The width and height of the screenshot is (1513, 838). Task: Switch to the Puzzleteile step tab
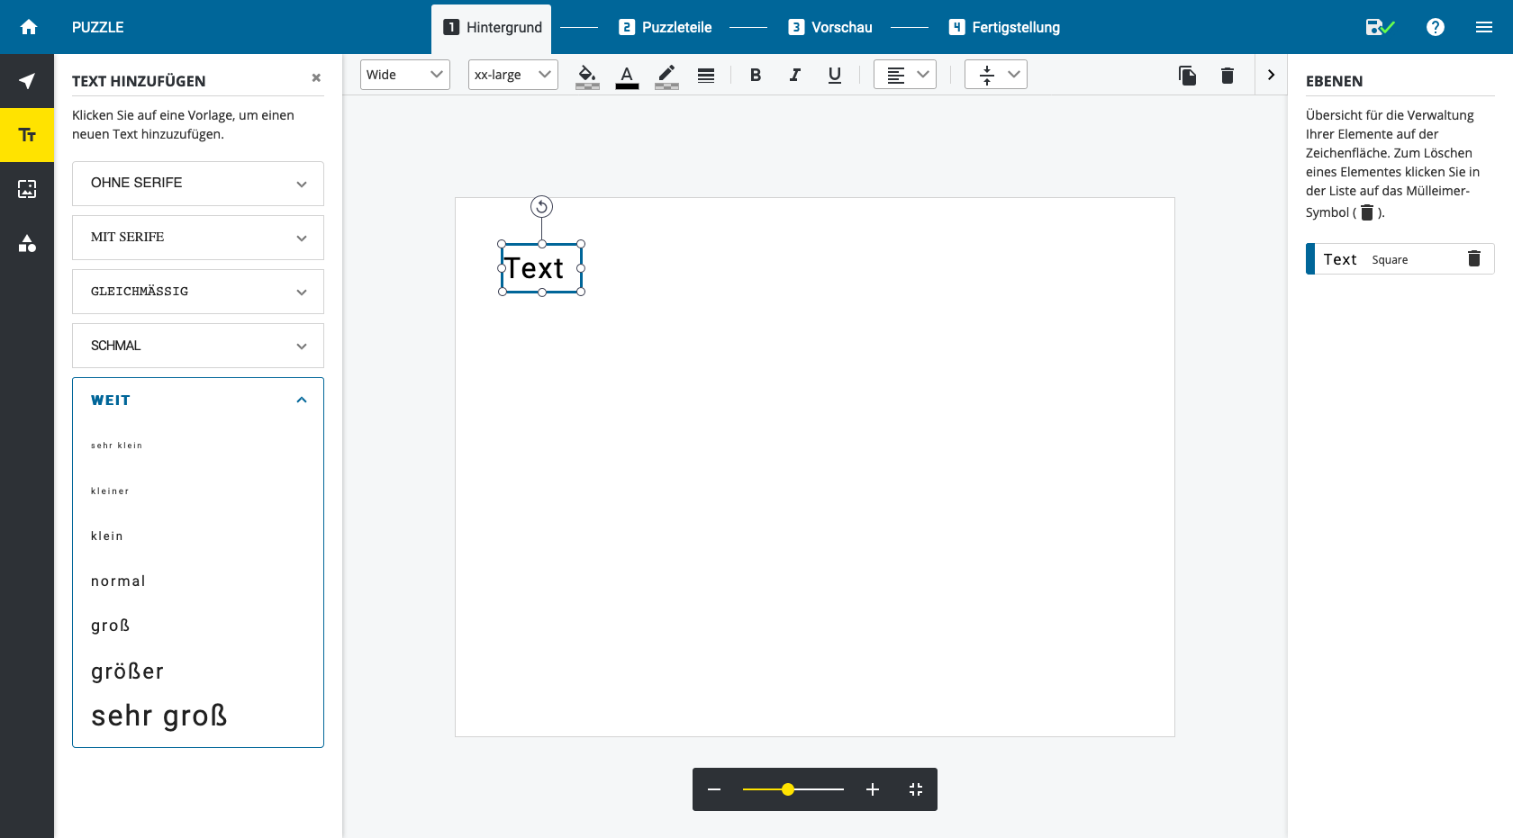(666, 27)
